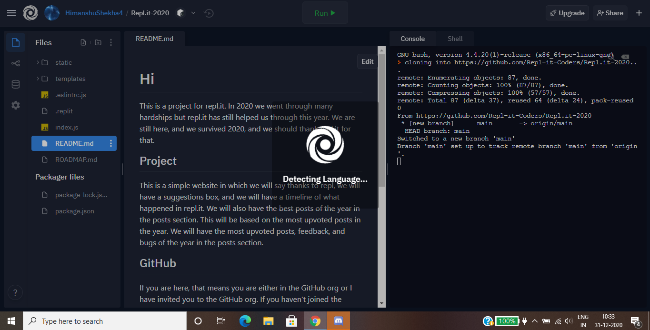Viewport: 650px width, 330px height.
Task: Click the Repl.it-2020 project name
Action: tap(150, 13)
